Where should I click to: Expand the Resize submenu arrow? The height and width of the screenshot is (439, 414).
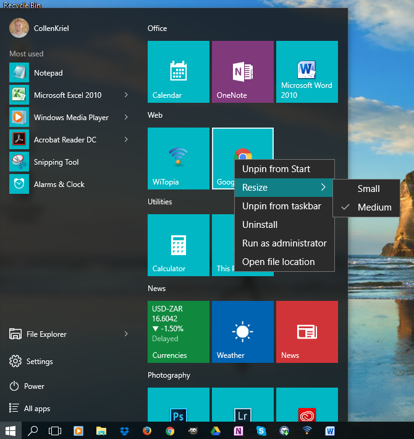[x=323, y=187]
